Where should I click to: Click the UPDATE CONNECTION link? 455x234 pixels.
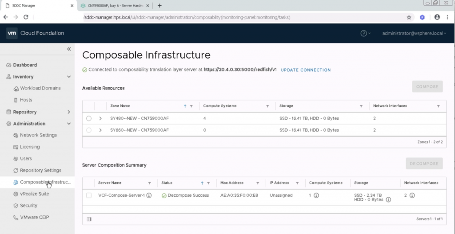(306, 70)
